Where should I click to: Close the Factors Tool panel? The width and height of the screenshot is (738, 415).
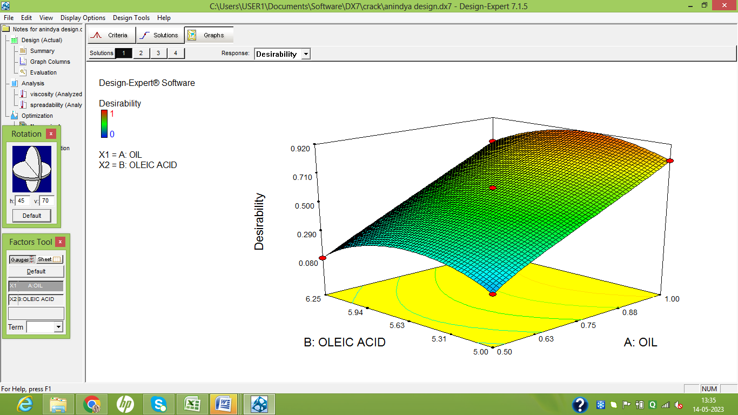[x=61, y=242]
